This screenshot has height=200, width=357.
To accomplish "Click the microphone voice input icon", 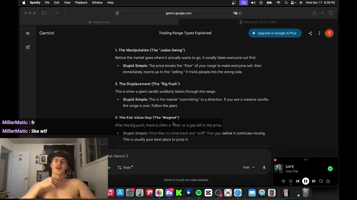I will tap(264, 167).
